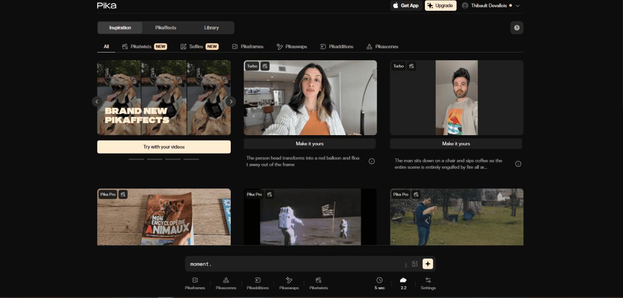Open Pikaswaps tool in the bottom toolbar
The width and height of the screenshot is (623, 298).
tap(289, 283)
